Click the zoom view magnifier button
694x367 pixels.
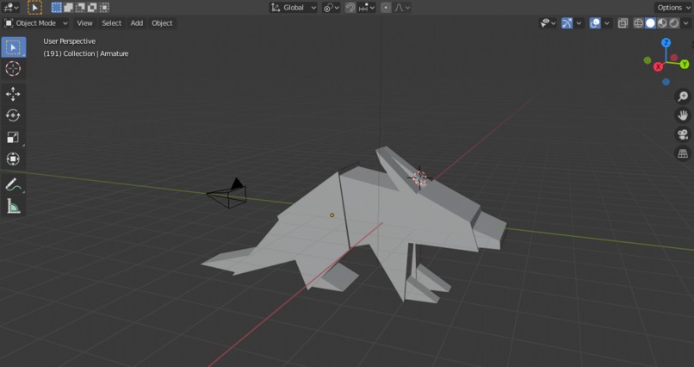[683, 96]
